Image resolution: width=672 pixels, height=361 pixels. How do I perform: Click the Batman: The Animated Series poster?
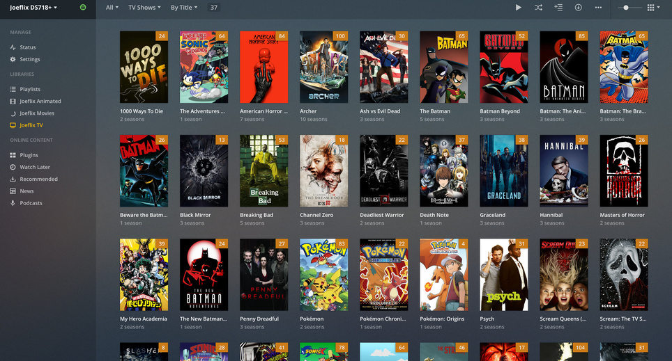[x=564, y=67]
